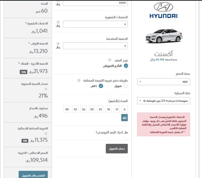Click the Hyundai logo

[x=163, y=10]
